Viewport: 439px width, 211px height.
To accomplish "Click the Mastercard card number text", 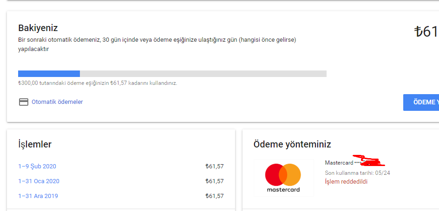I will tap(342, 163).
